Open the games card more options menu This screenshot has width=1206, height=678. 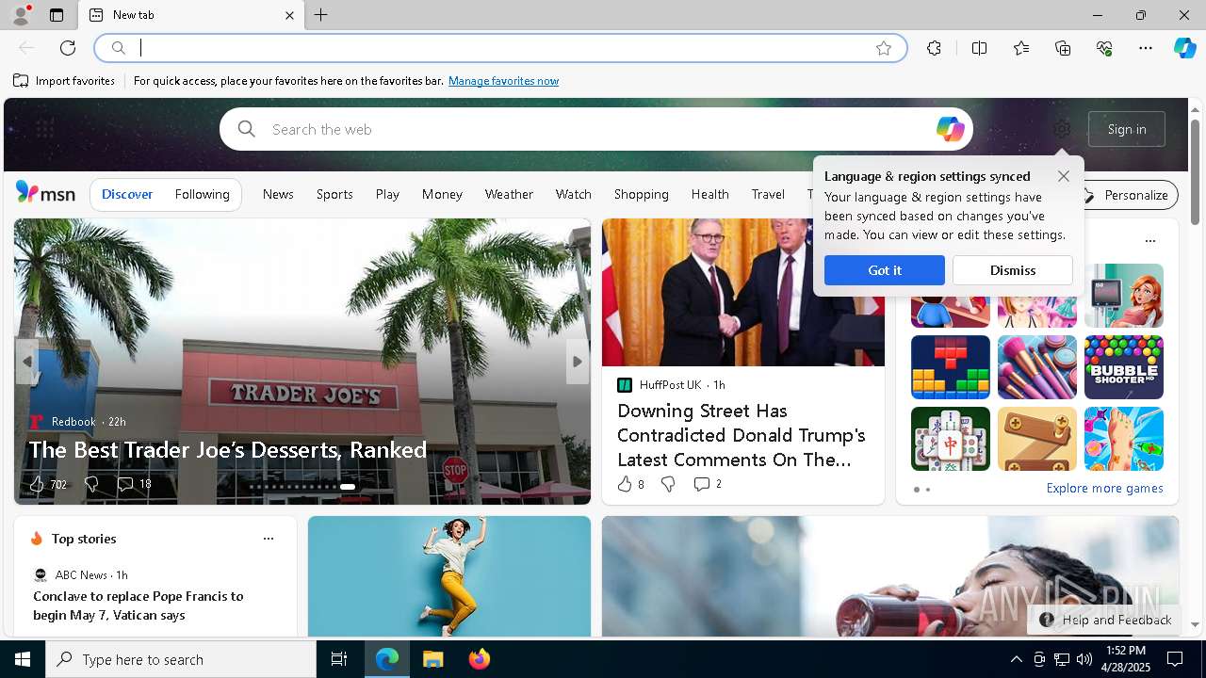pyautogui.click(x=1150, y=241)
